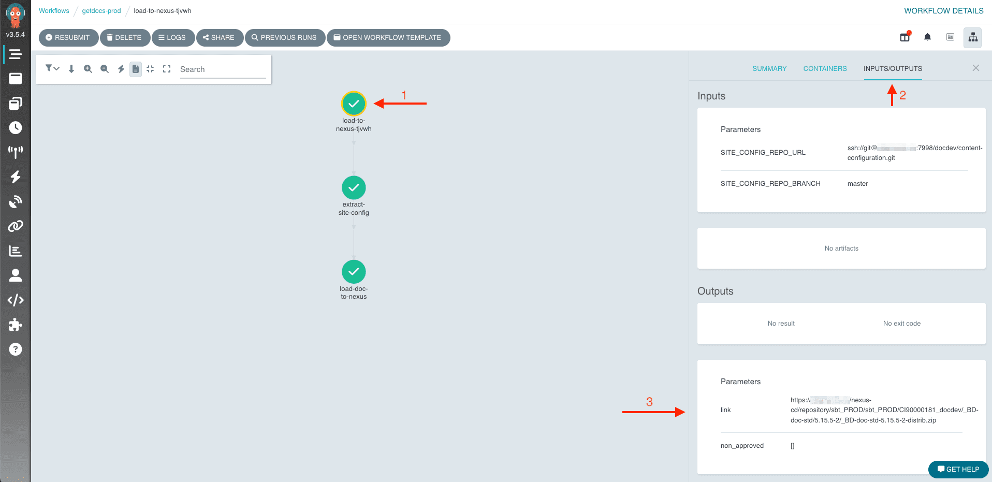Open LOGS for this workflow
The image size is (992, 482).
pos(172,38)
